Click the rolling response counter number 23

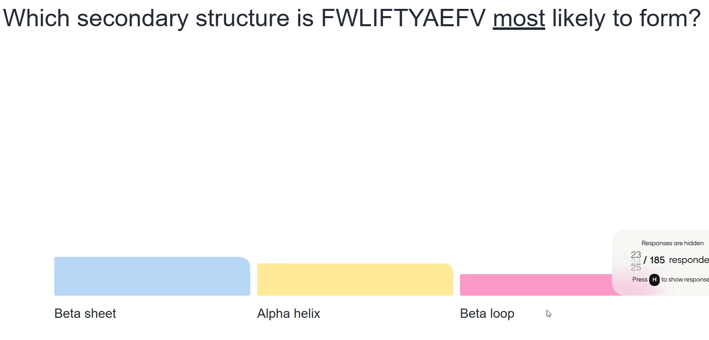(x=636, y=255)
